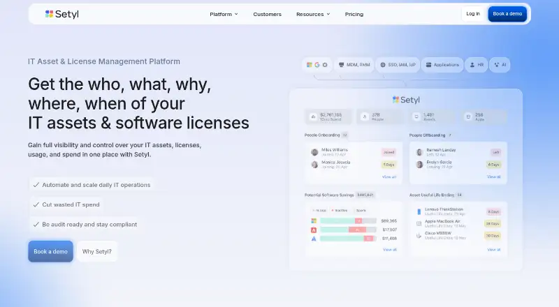Click View all under People Offboarding
The width and height of the screenshot is (559, 307).
click(x=494, y=177)
